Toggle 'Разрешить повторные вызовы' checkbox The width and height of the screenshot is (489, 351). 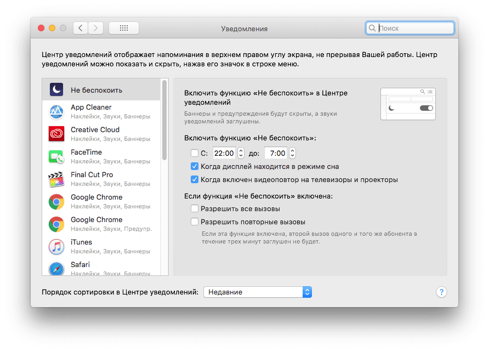(x=195, y=222)
